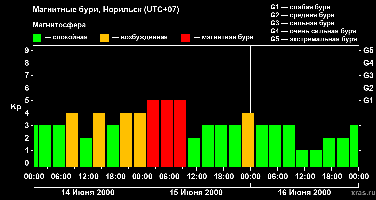Click the G2 marker on the right axis

point(368,88)
